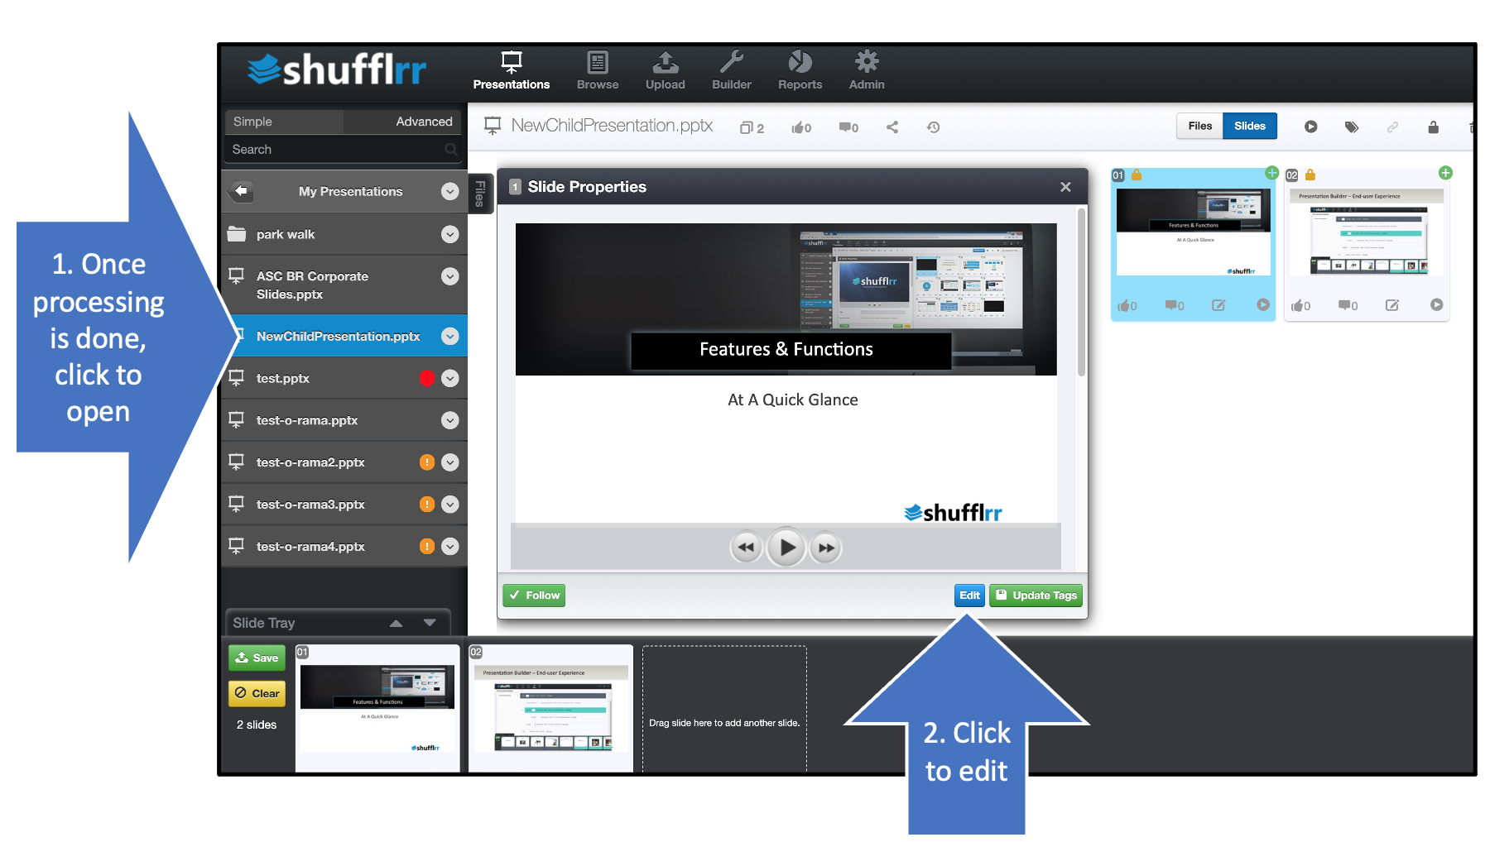The image size is (1490, 842).
Task: Like the NewChildPresentation.pptx presentation
Action: 801,127
